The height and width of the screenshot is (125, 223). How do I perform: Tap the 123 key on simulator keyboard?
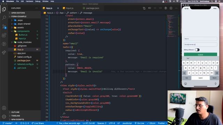click(187, 78)
